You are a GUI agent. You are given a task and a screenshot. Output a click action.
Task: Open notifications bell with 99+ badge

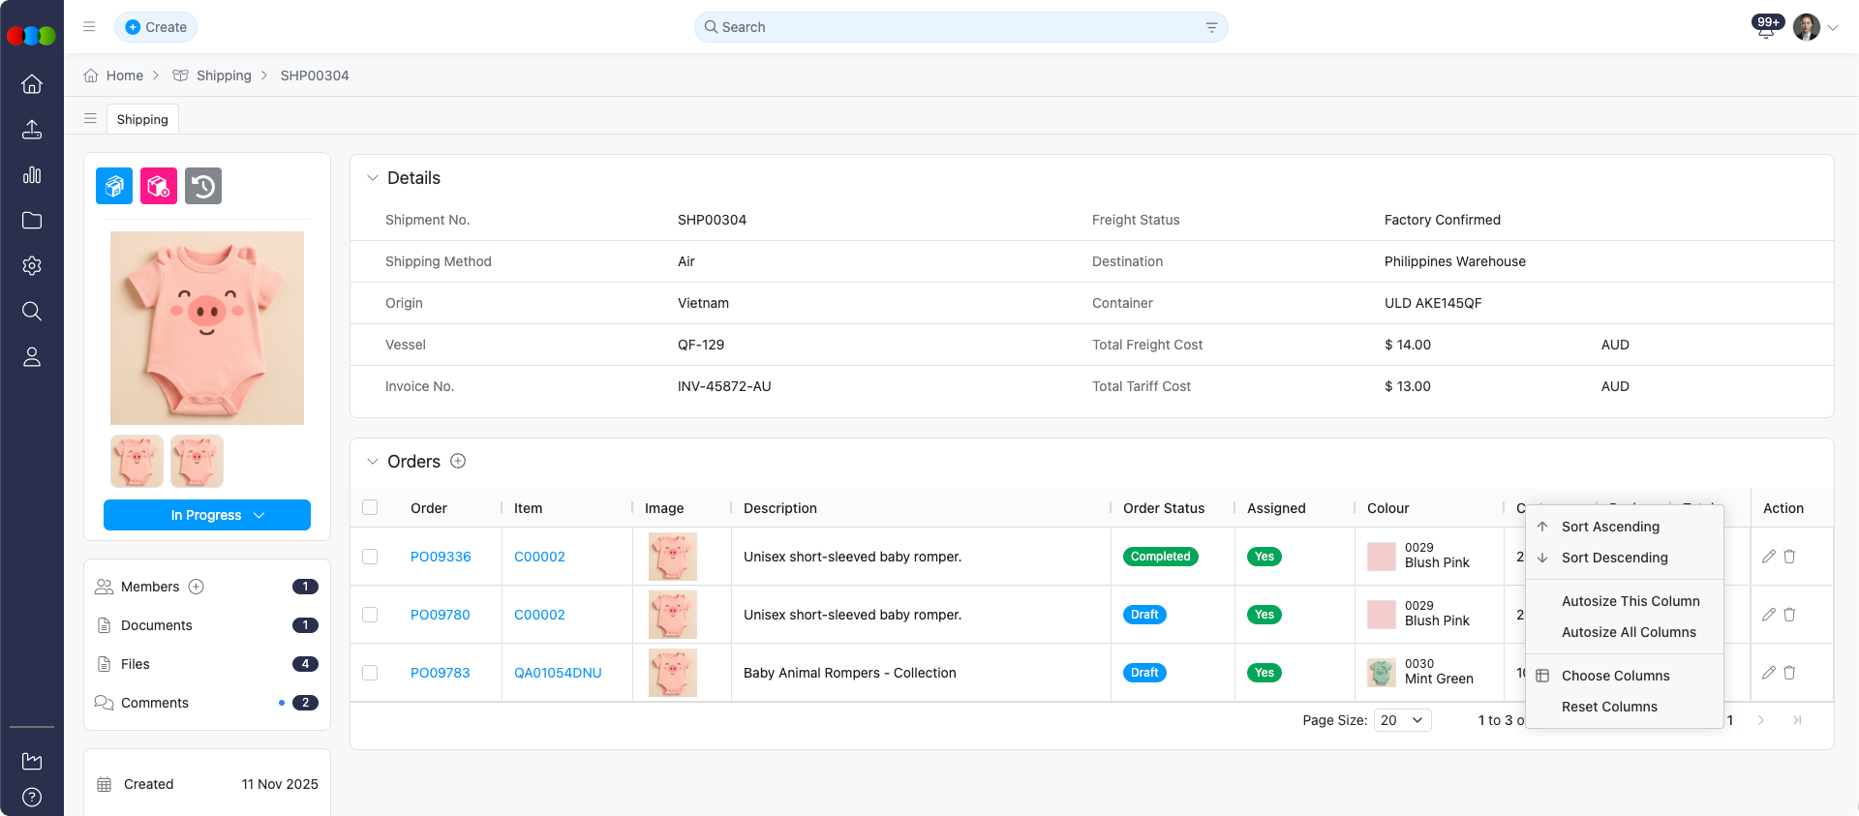[x=1766, y=28]
